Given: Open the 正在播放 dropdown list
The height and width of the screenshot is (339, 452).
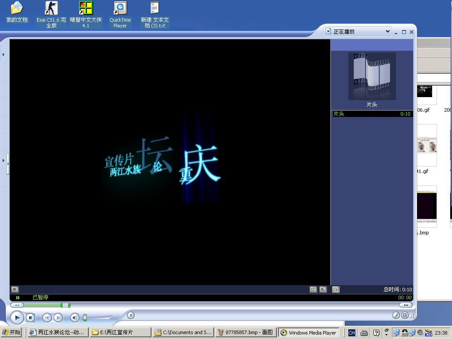Looking at the screenshot, I should pos(387,31).
